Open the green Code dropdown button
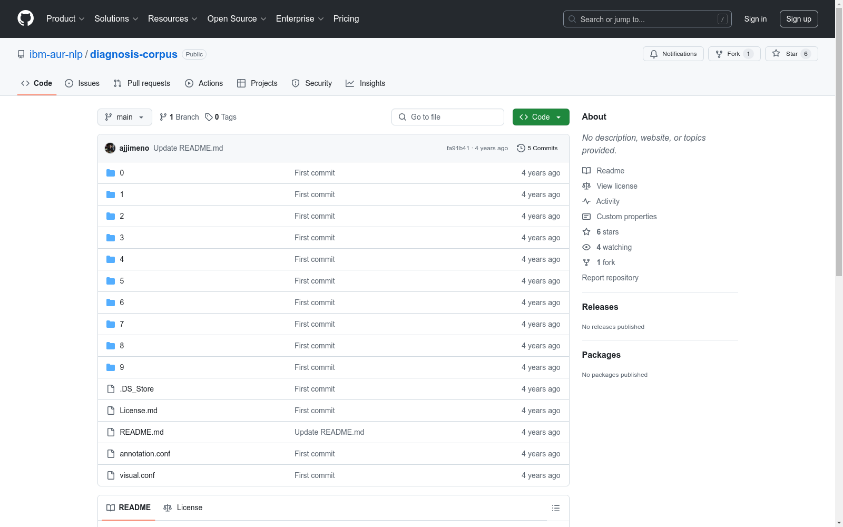 (541, 117)
